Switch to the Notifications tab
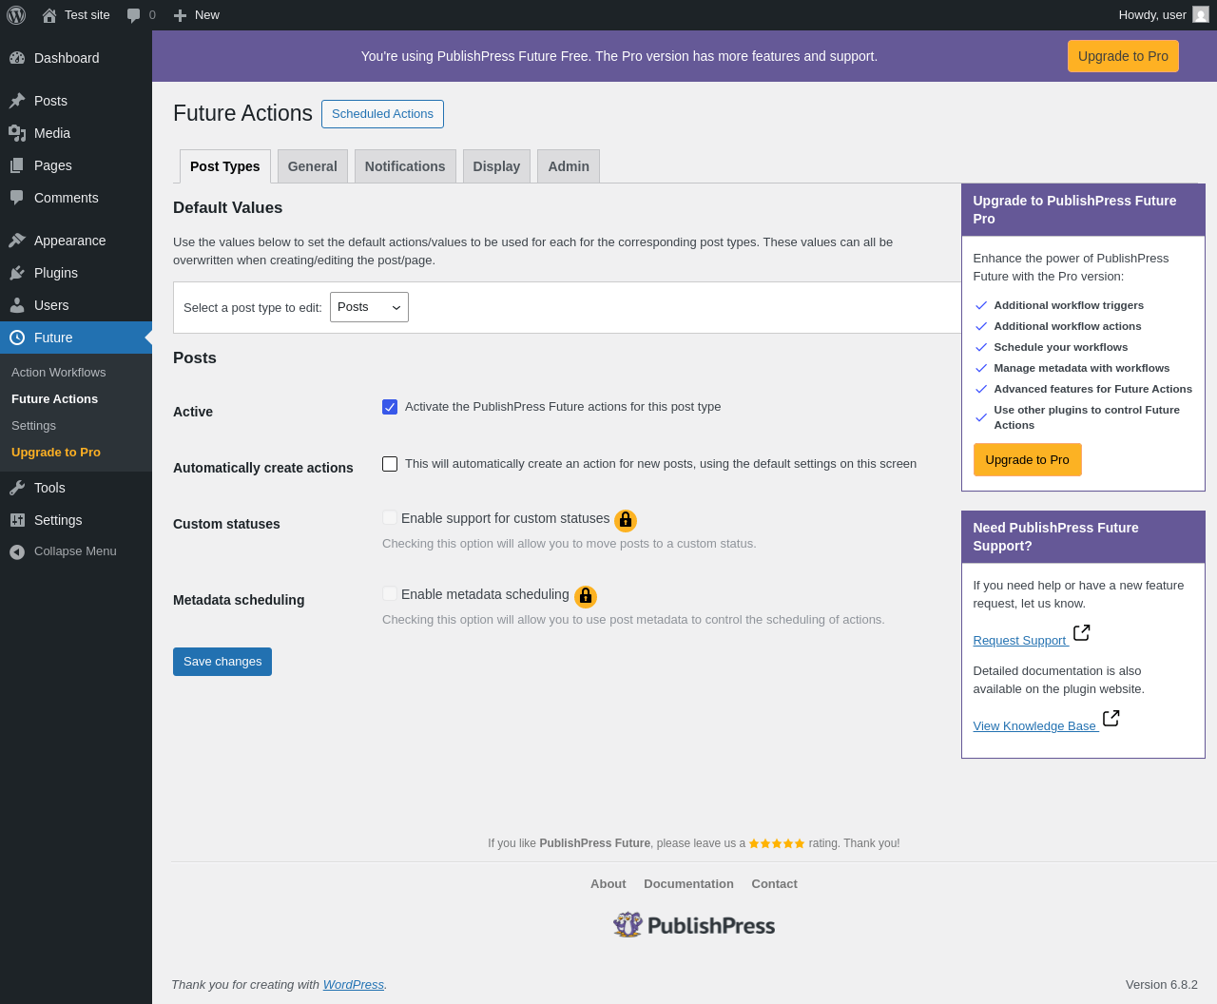The image size is (1217, 1004). [x=405, y=166]
